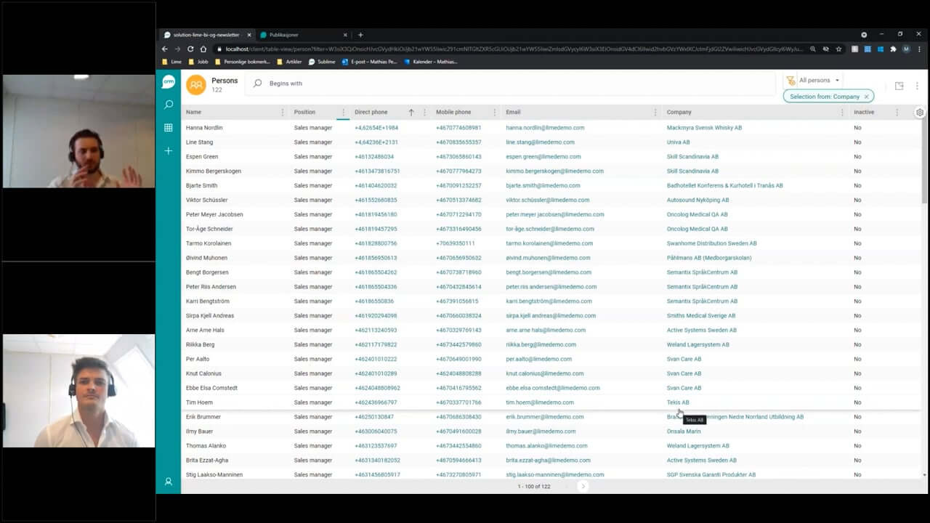This screenshot has width=930, height=523.
Task: Switch to the Publikasjoner browser tab
Action: pos(302,35)
